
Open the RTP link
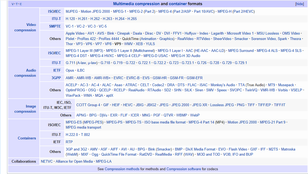tap(69, 142)
